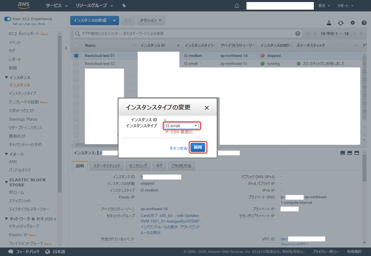Open the インバウンドルールの表示 link
Screen dimensions: 371x256
pos(159,227)
